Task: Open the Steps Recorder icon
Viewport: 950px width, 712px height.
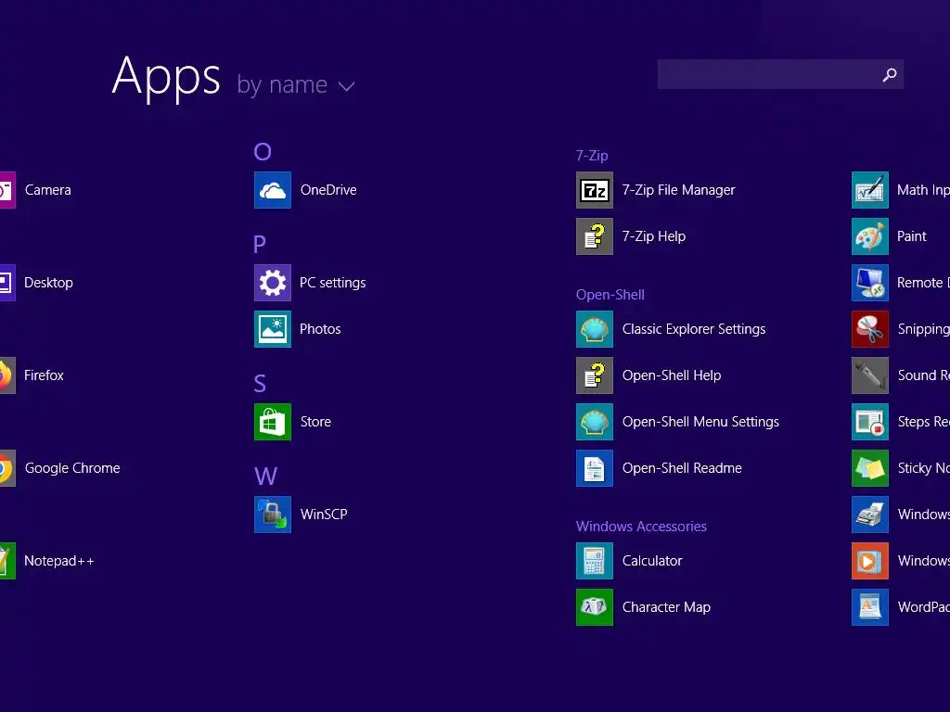Action: coord(870,422)
